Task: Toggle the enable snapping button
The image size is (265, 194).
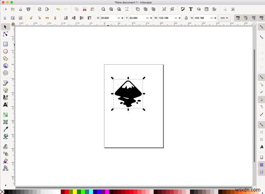Action: click(261, 27)
